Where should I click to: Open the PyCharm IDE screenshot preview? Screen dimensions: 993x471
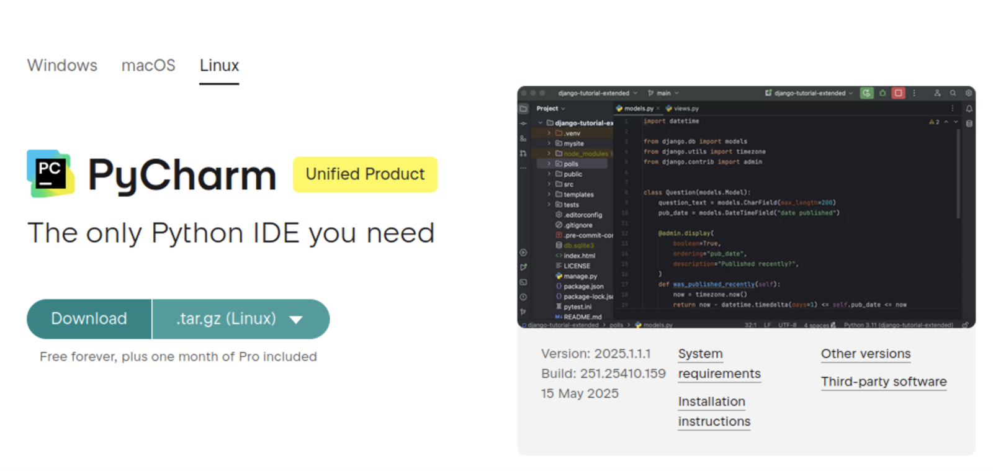(746, 207)
